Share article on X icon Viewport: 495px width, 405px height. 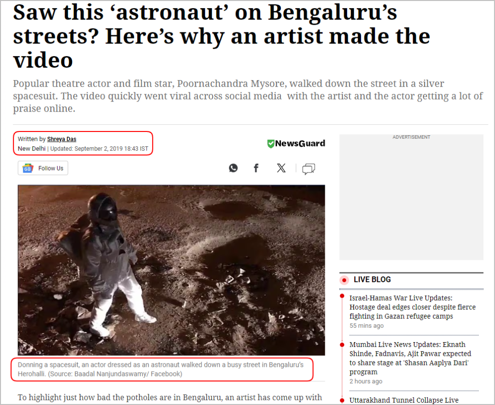pyautogui.click(x=281, y=168)
